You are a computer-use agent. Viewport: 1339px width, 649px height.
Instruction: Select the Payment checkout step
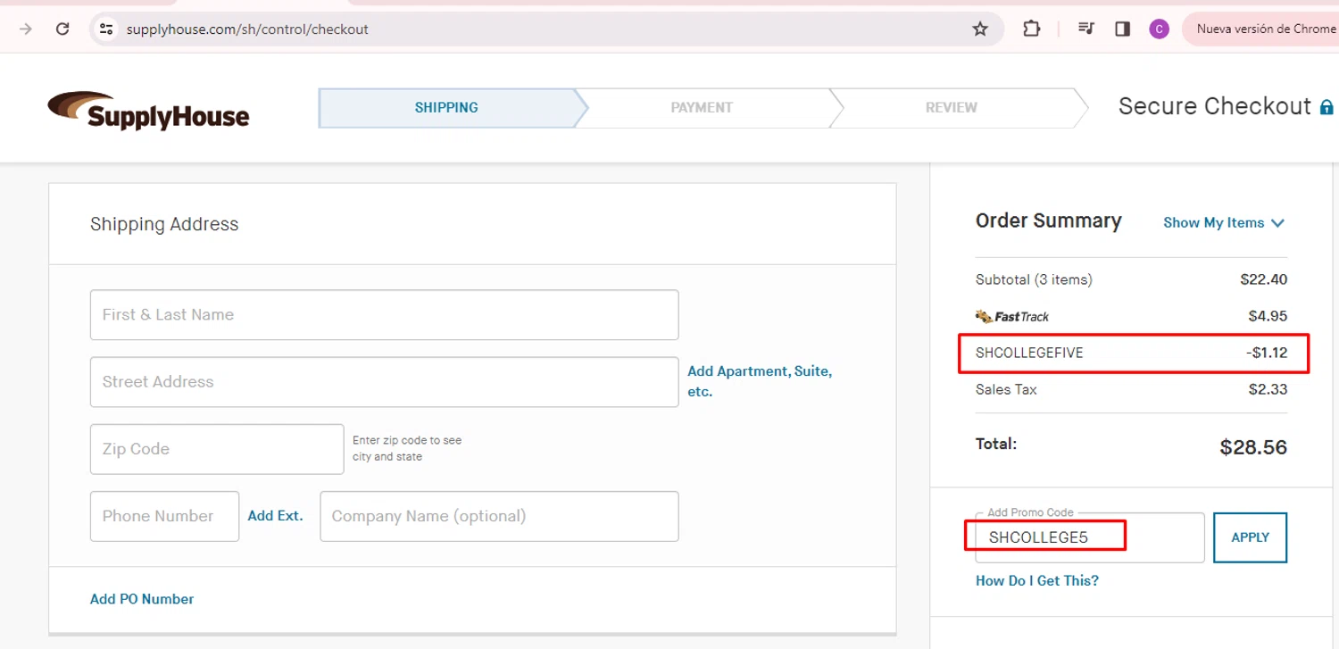pyautogui.click(x=702, y=107)
